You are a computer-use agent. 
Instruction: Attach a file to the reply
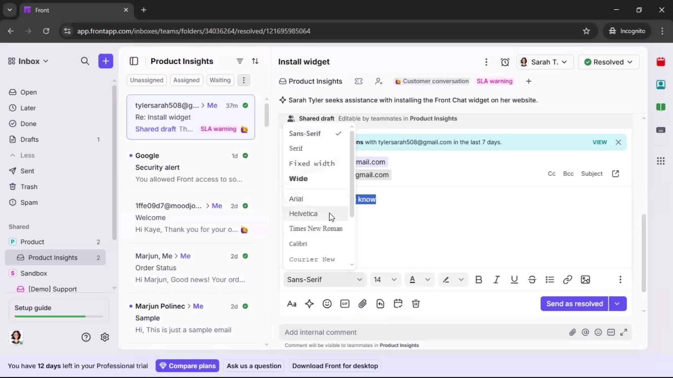tap(363, 304)
